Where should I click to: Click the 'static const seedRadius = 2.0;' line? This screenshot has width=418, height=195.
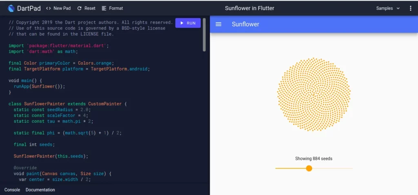tap(52, 110)
